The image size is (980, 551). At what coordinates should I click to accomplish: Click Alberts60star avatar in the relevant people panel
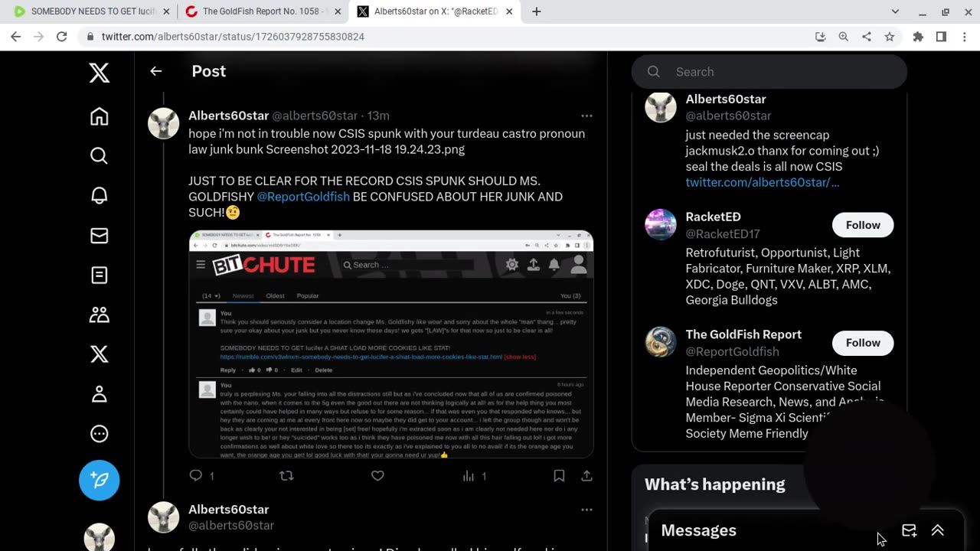661,107
